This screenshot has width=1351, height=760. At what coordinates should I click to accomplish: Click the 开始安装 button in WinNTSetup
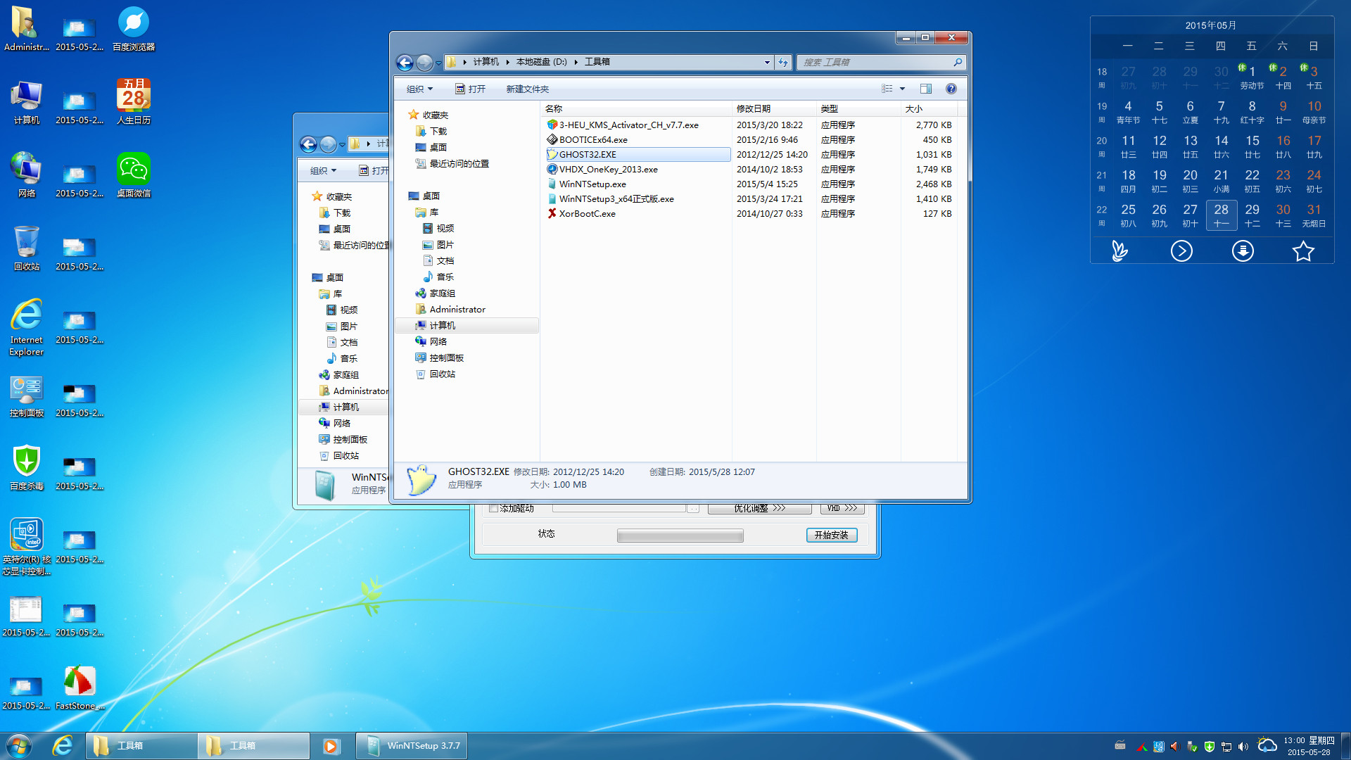[832, 536]
